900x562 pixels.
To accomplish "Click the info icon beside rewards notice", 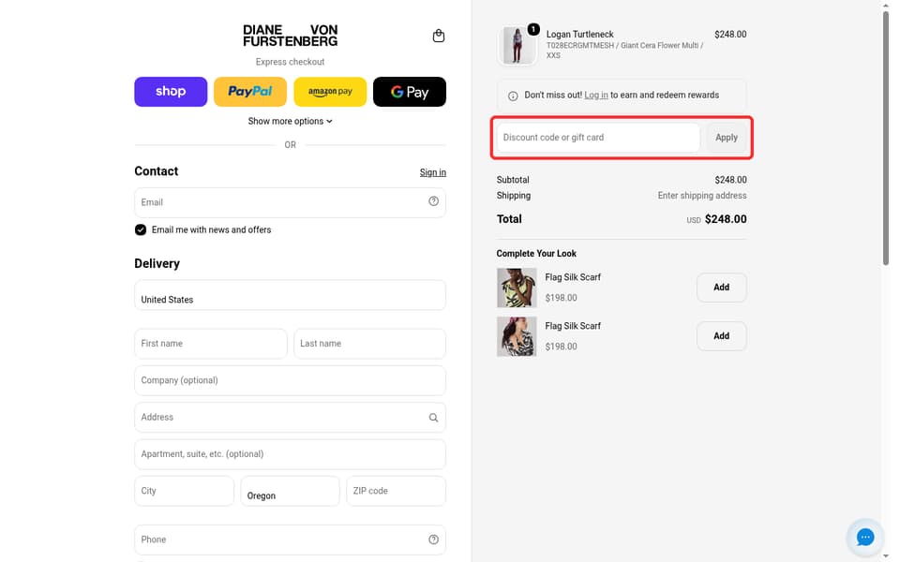I will [513, 96].
